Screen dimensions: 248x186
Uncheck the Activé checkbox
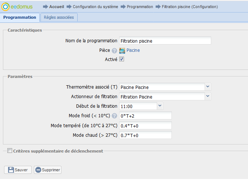(x=122, y=59)
